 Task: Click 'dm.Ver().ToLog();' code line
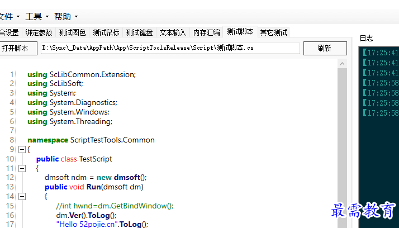[x=86, y=215]
